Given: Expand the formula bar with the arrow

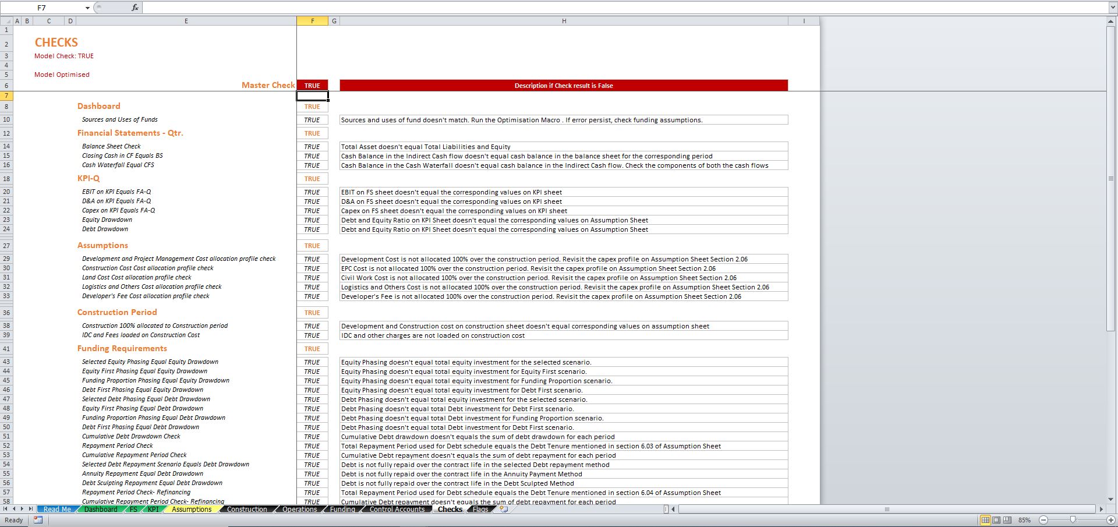Looking at the screenshot, I should [1113, 8].
